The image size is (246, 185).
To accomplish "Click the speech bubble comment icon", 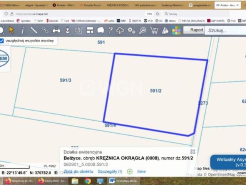I will coord(100,30).
